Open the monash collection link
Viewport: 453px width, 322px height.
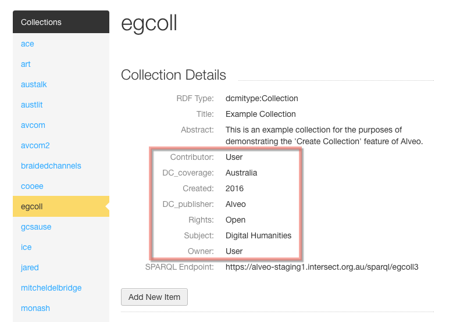point(35,308)
